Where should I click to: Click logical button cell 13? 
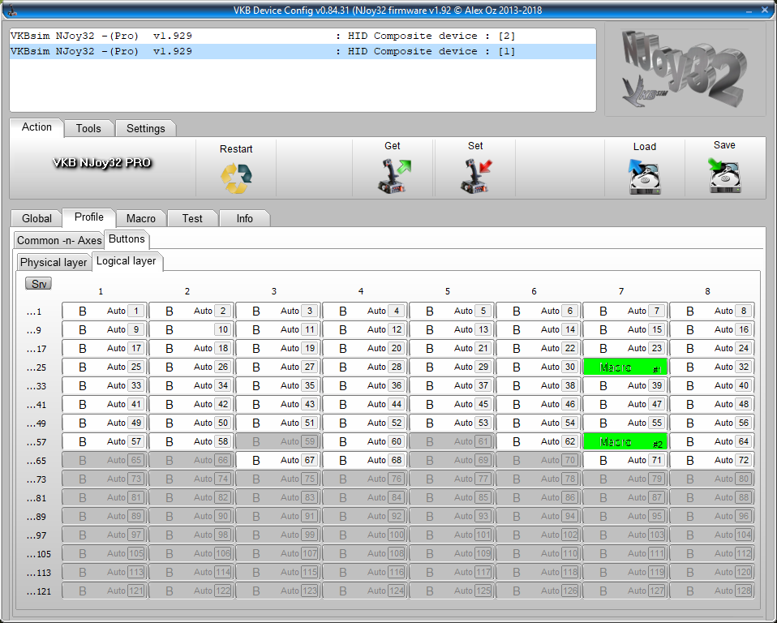coord(452,329)
